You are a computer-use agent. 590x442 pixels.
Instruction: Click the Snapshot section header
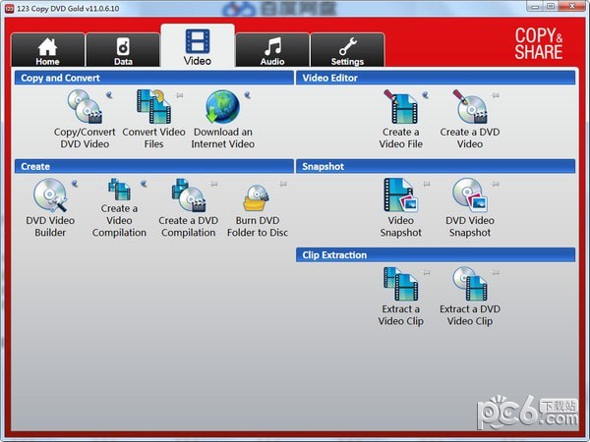click(436, 167)
